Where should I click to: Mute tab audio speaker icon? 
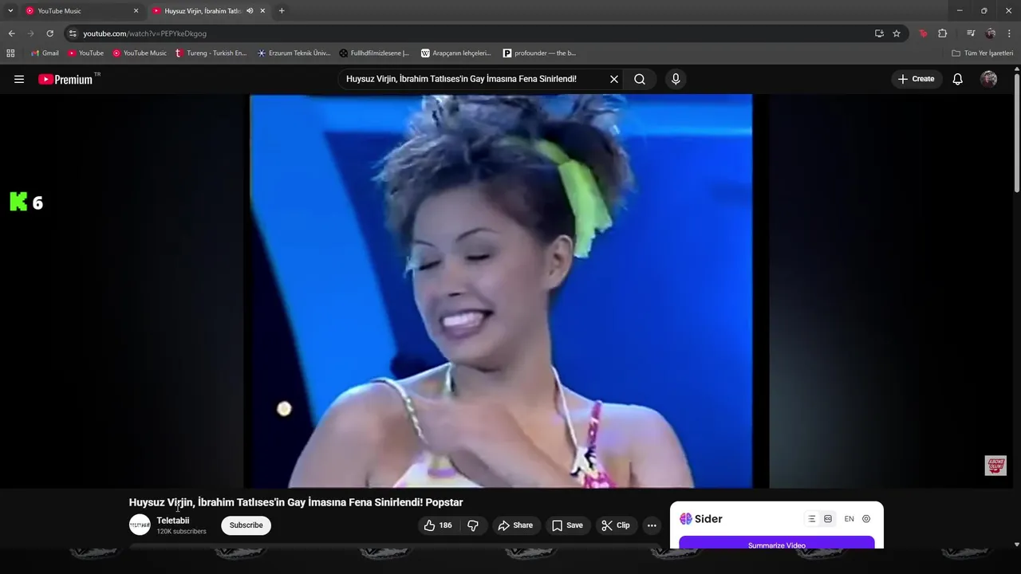(x=250, y=11)
